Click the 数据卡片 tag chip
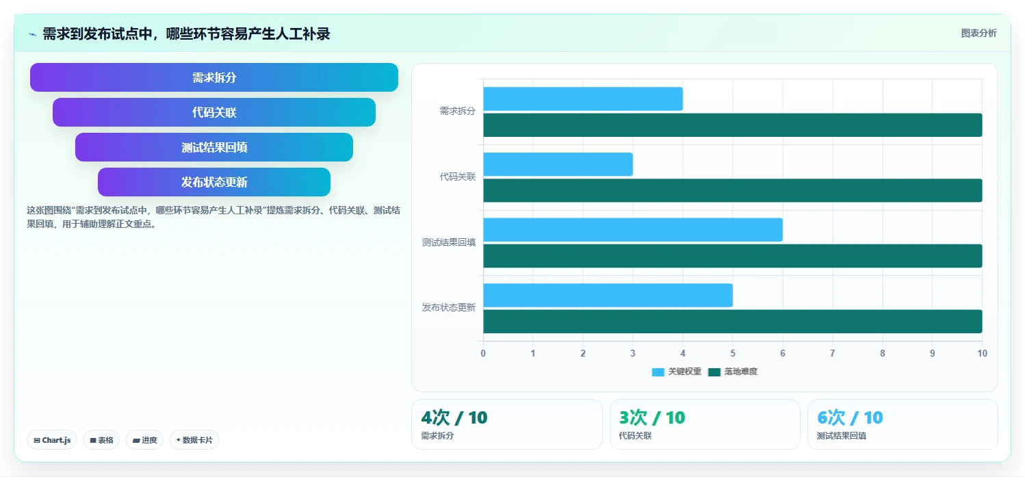 [194, 440]
